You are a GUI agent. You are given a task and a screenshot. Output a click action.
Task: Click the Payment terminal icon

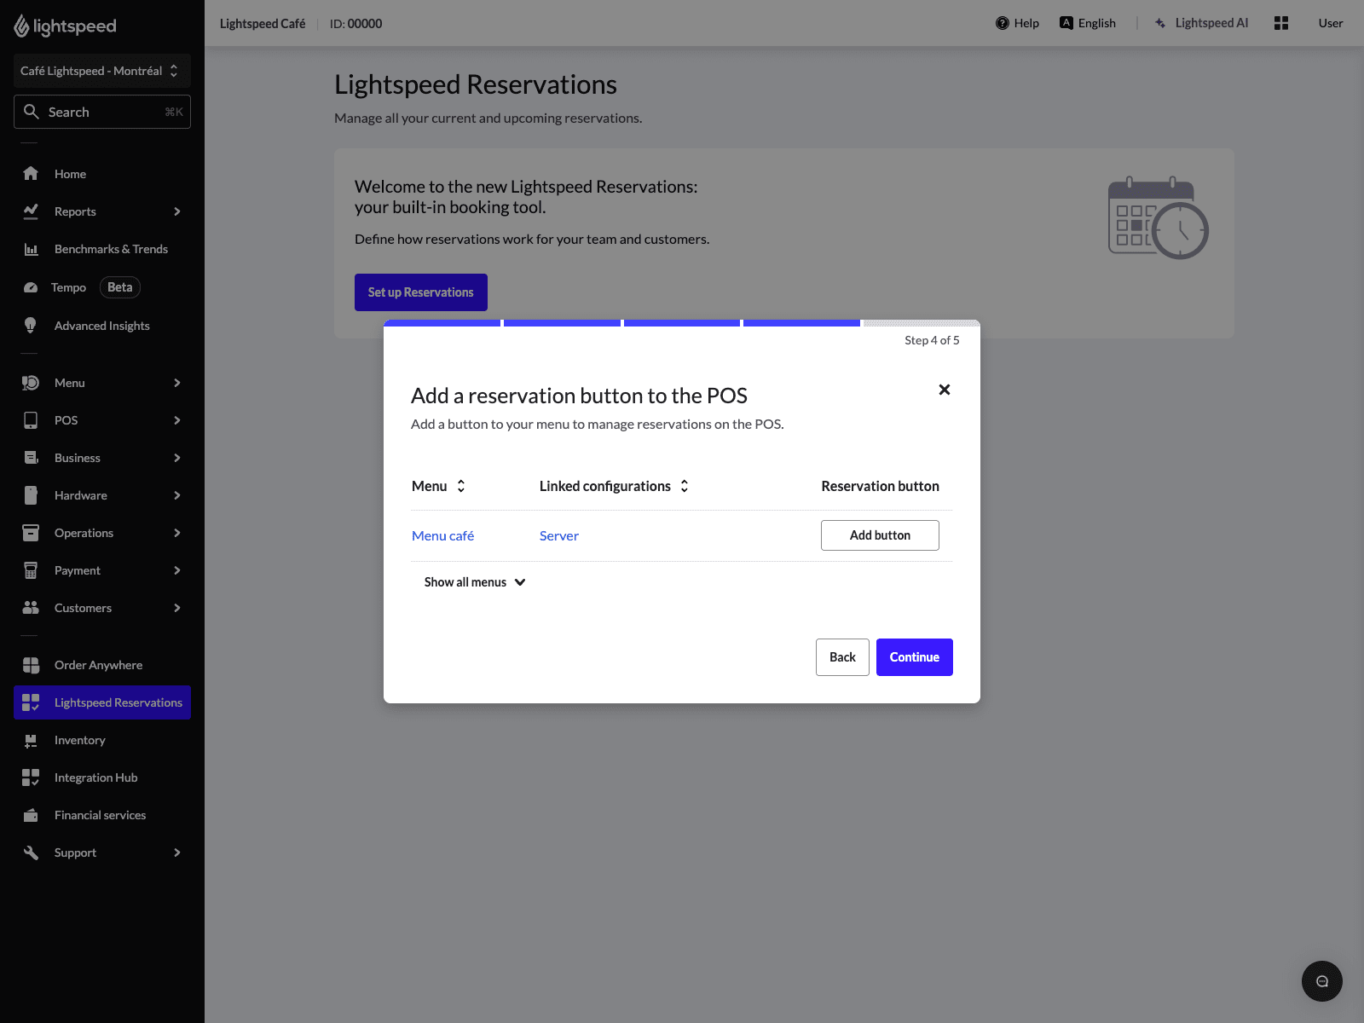point(31,569)
